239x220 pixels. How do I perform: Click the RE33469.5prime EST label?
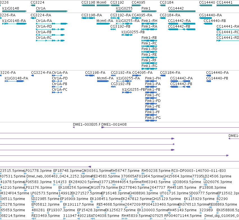pyautogui.click(x=45, y=216)
